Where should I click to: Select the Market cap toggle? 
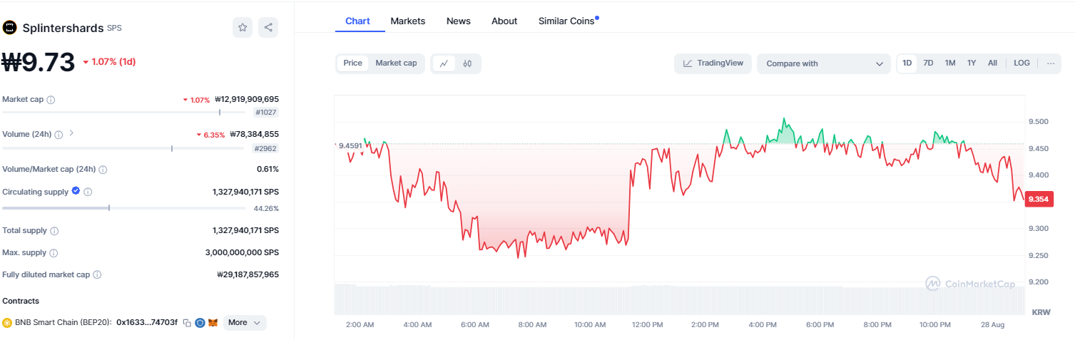[x=396, y=63]
